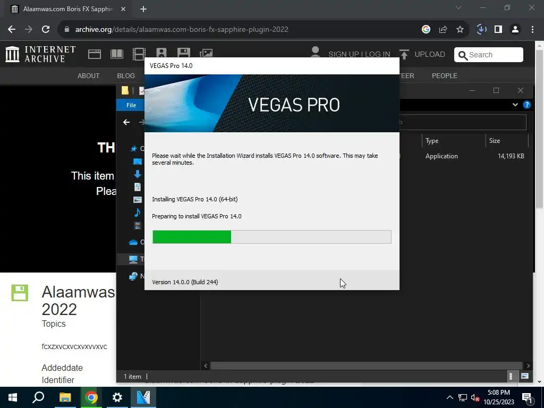Open the Software floppy-disk icon in Archive navigation

tap(183, 53)
